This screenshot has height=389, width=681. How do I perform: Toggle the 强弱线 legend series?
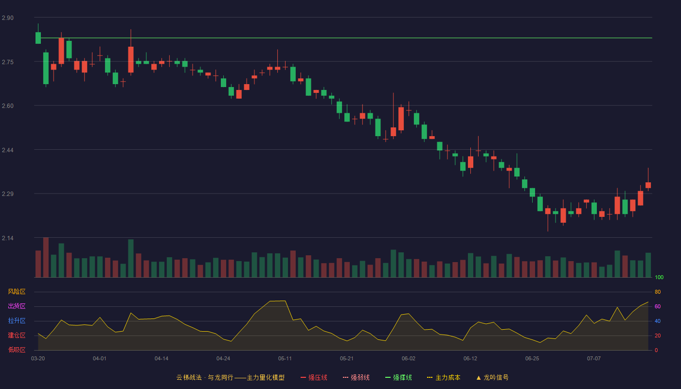click(x=356, y=377)
